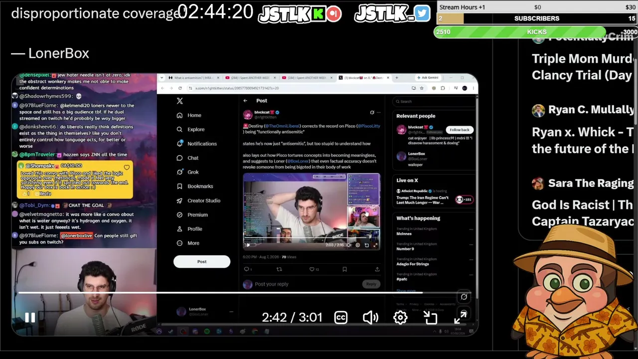638x359 pixels.
Task: Click the heart on Shompsky's CA$10.00 superchat
Action: click(x=127, y=168)
